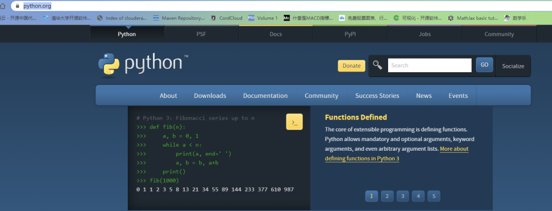Open the 数学乐 bookmark
This screenshot has width=552, height=211.
(x=515, y=18)
